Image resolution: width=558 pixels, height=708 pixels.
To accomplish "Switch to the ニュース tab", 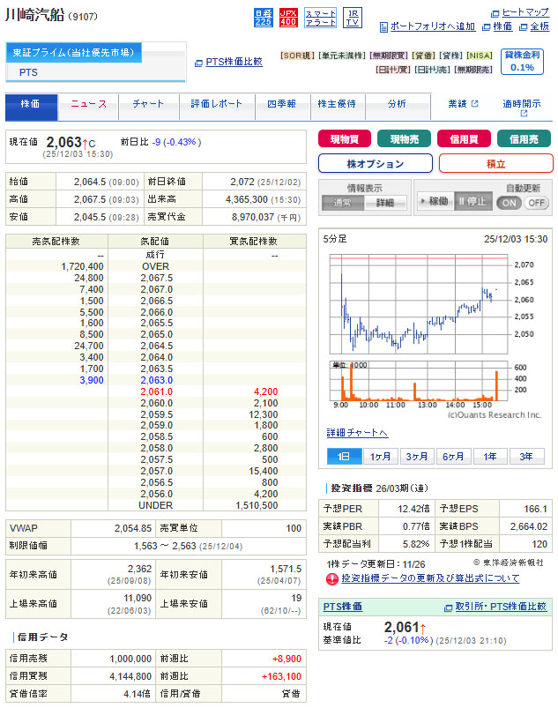I will coord(88,104).
